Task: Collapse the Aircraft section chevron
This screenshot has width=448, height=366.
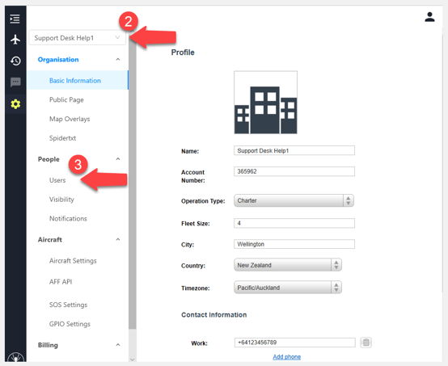Action: 118,239
